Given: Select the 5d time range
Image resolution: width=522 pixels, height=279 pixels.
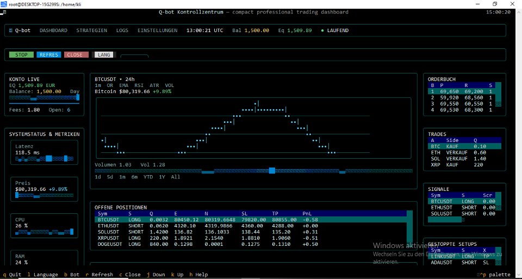Looking at the screenshot, I should point(110,177).
